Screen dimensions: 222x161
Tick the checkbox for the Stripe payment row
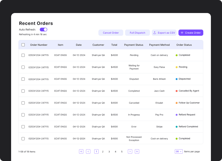coord(23,127)
